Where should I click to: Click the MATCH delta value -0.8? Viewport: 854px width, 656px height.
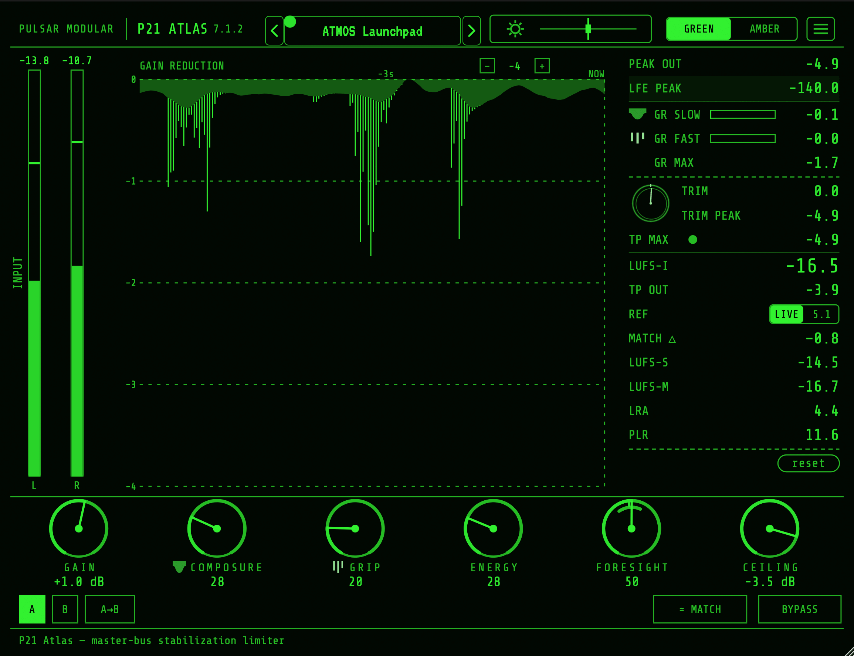[822, 338]
